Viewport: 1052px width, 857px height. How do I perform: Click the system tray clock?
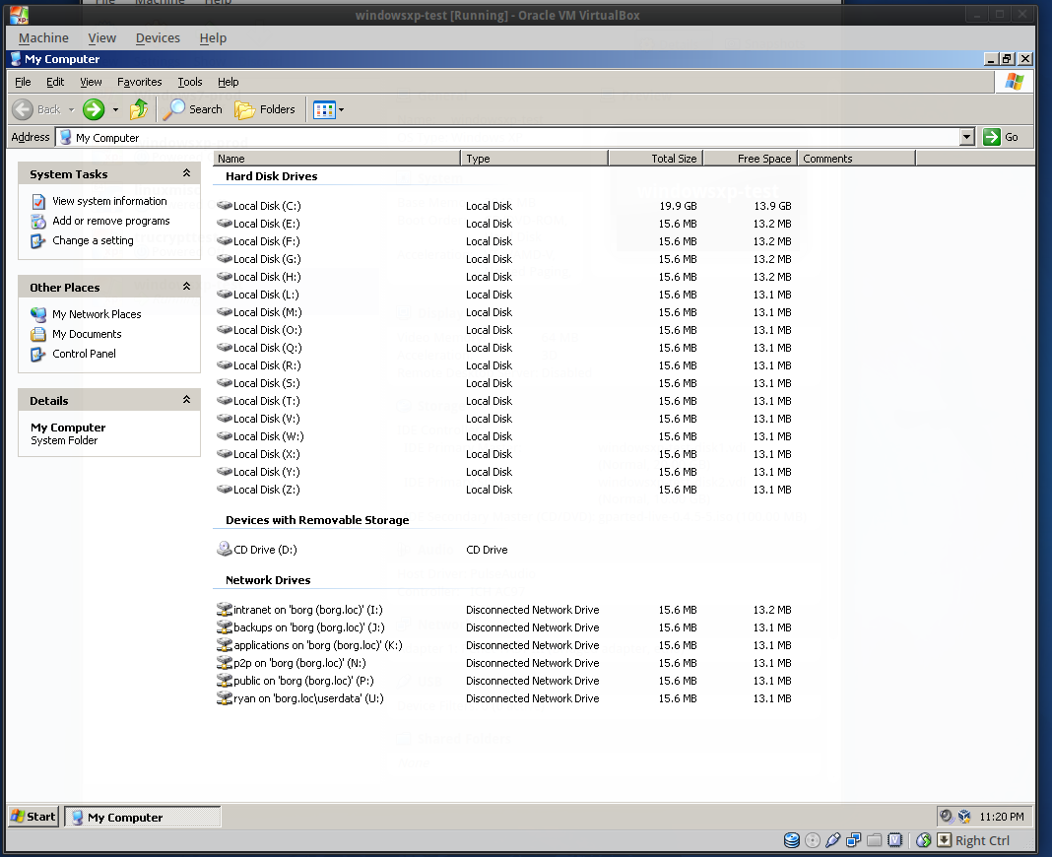(1002, 817)
